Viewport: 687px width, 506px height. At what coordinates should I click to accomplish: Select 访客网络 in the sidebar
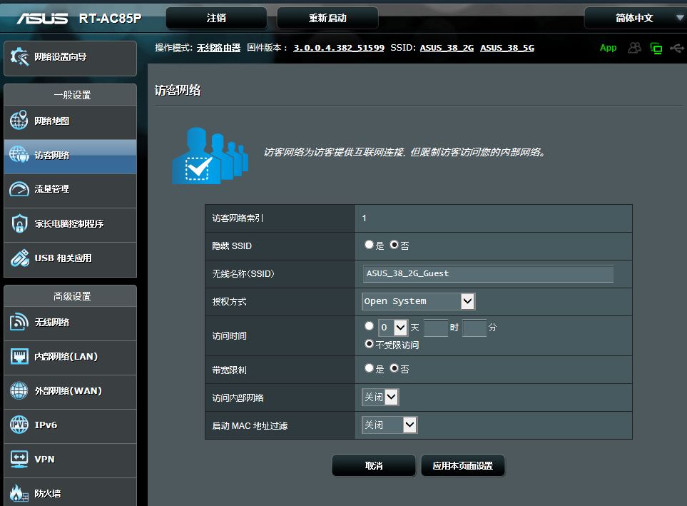click(70, 156)
